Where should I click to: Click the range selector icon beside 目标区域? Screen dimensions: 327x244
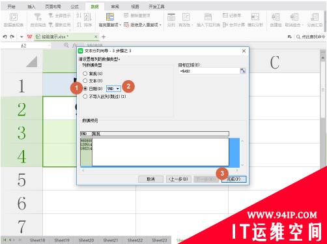tap(243, 70)
